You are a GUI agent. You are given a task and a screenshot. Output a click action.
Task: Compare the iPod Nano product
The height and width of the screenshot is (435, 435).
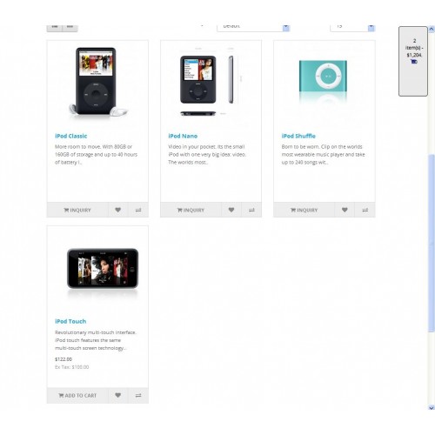pyautogui.click(x=251, y=210)
